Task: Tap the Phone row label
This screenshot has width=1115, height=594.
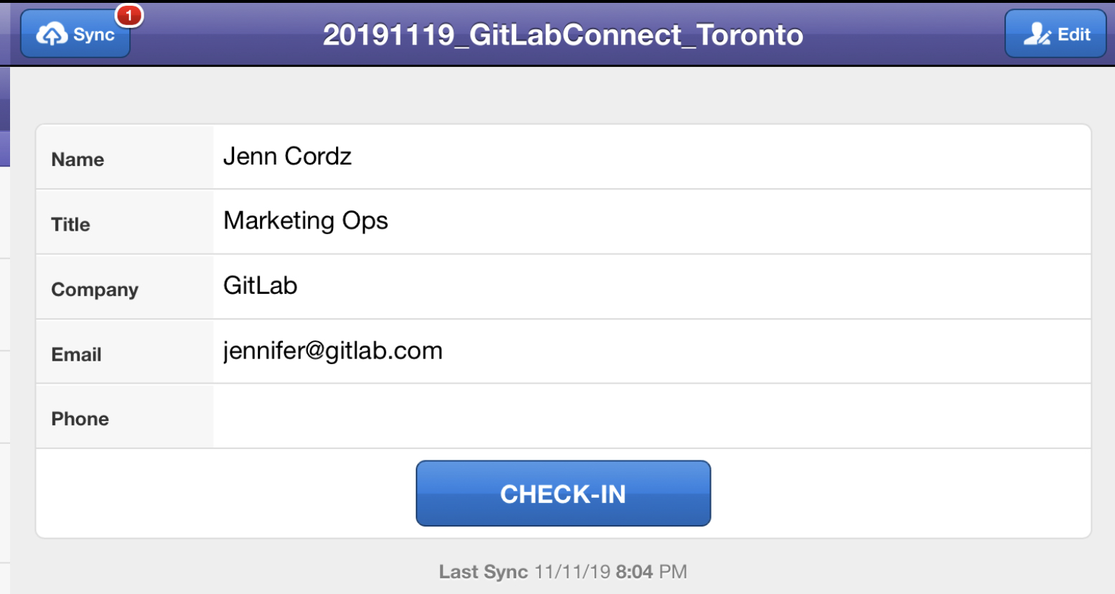Action: (x=80, y=419)
